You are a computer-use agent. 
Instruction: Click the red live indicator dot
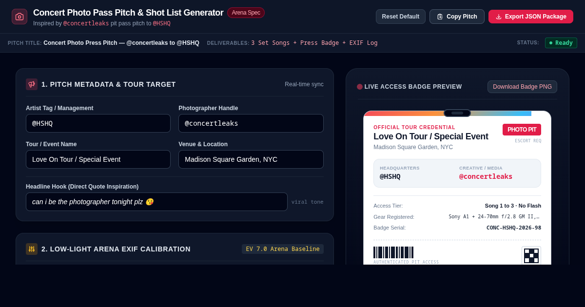tap(360, 87)
